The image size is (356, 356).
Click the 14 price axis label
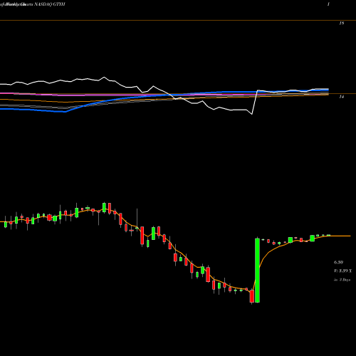(x=342, y=97)
